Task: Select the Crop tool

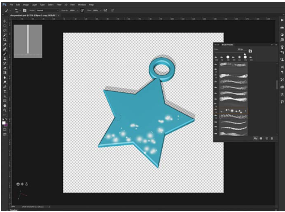Action: click(x=5, y=40)
